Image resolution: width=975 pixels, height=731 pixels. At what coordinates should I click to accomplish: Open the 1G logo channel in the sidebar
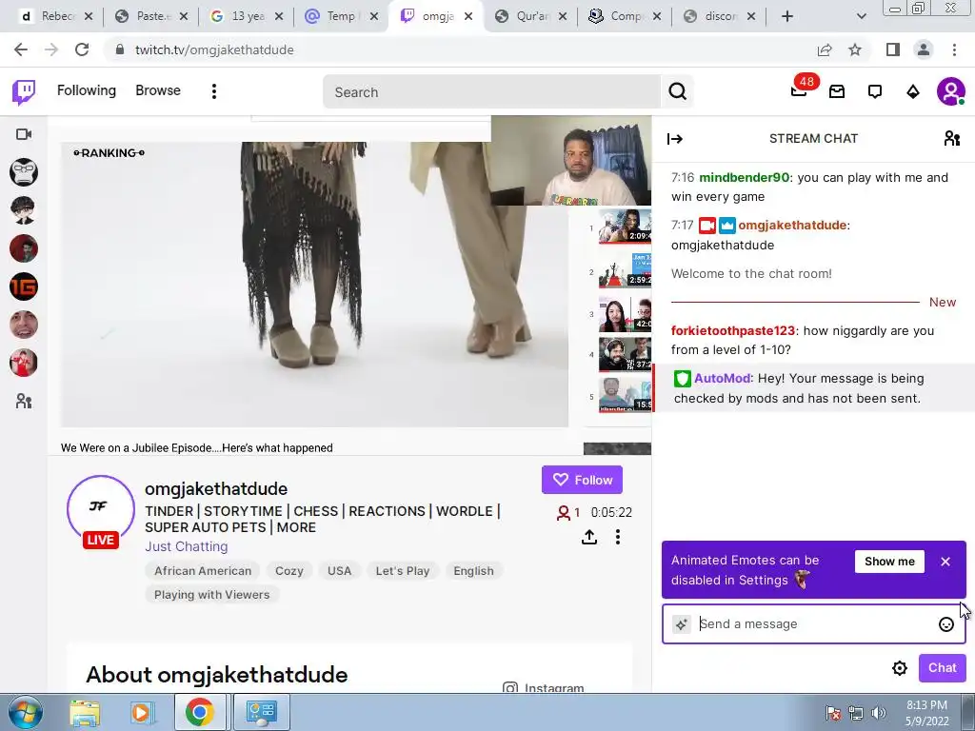pyautogui.click(x=24, y=286)
